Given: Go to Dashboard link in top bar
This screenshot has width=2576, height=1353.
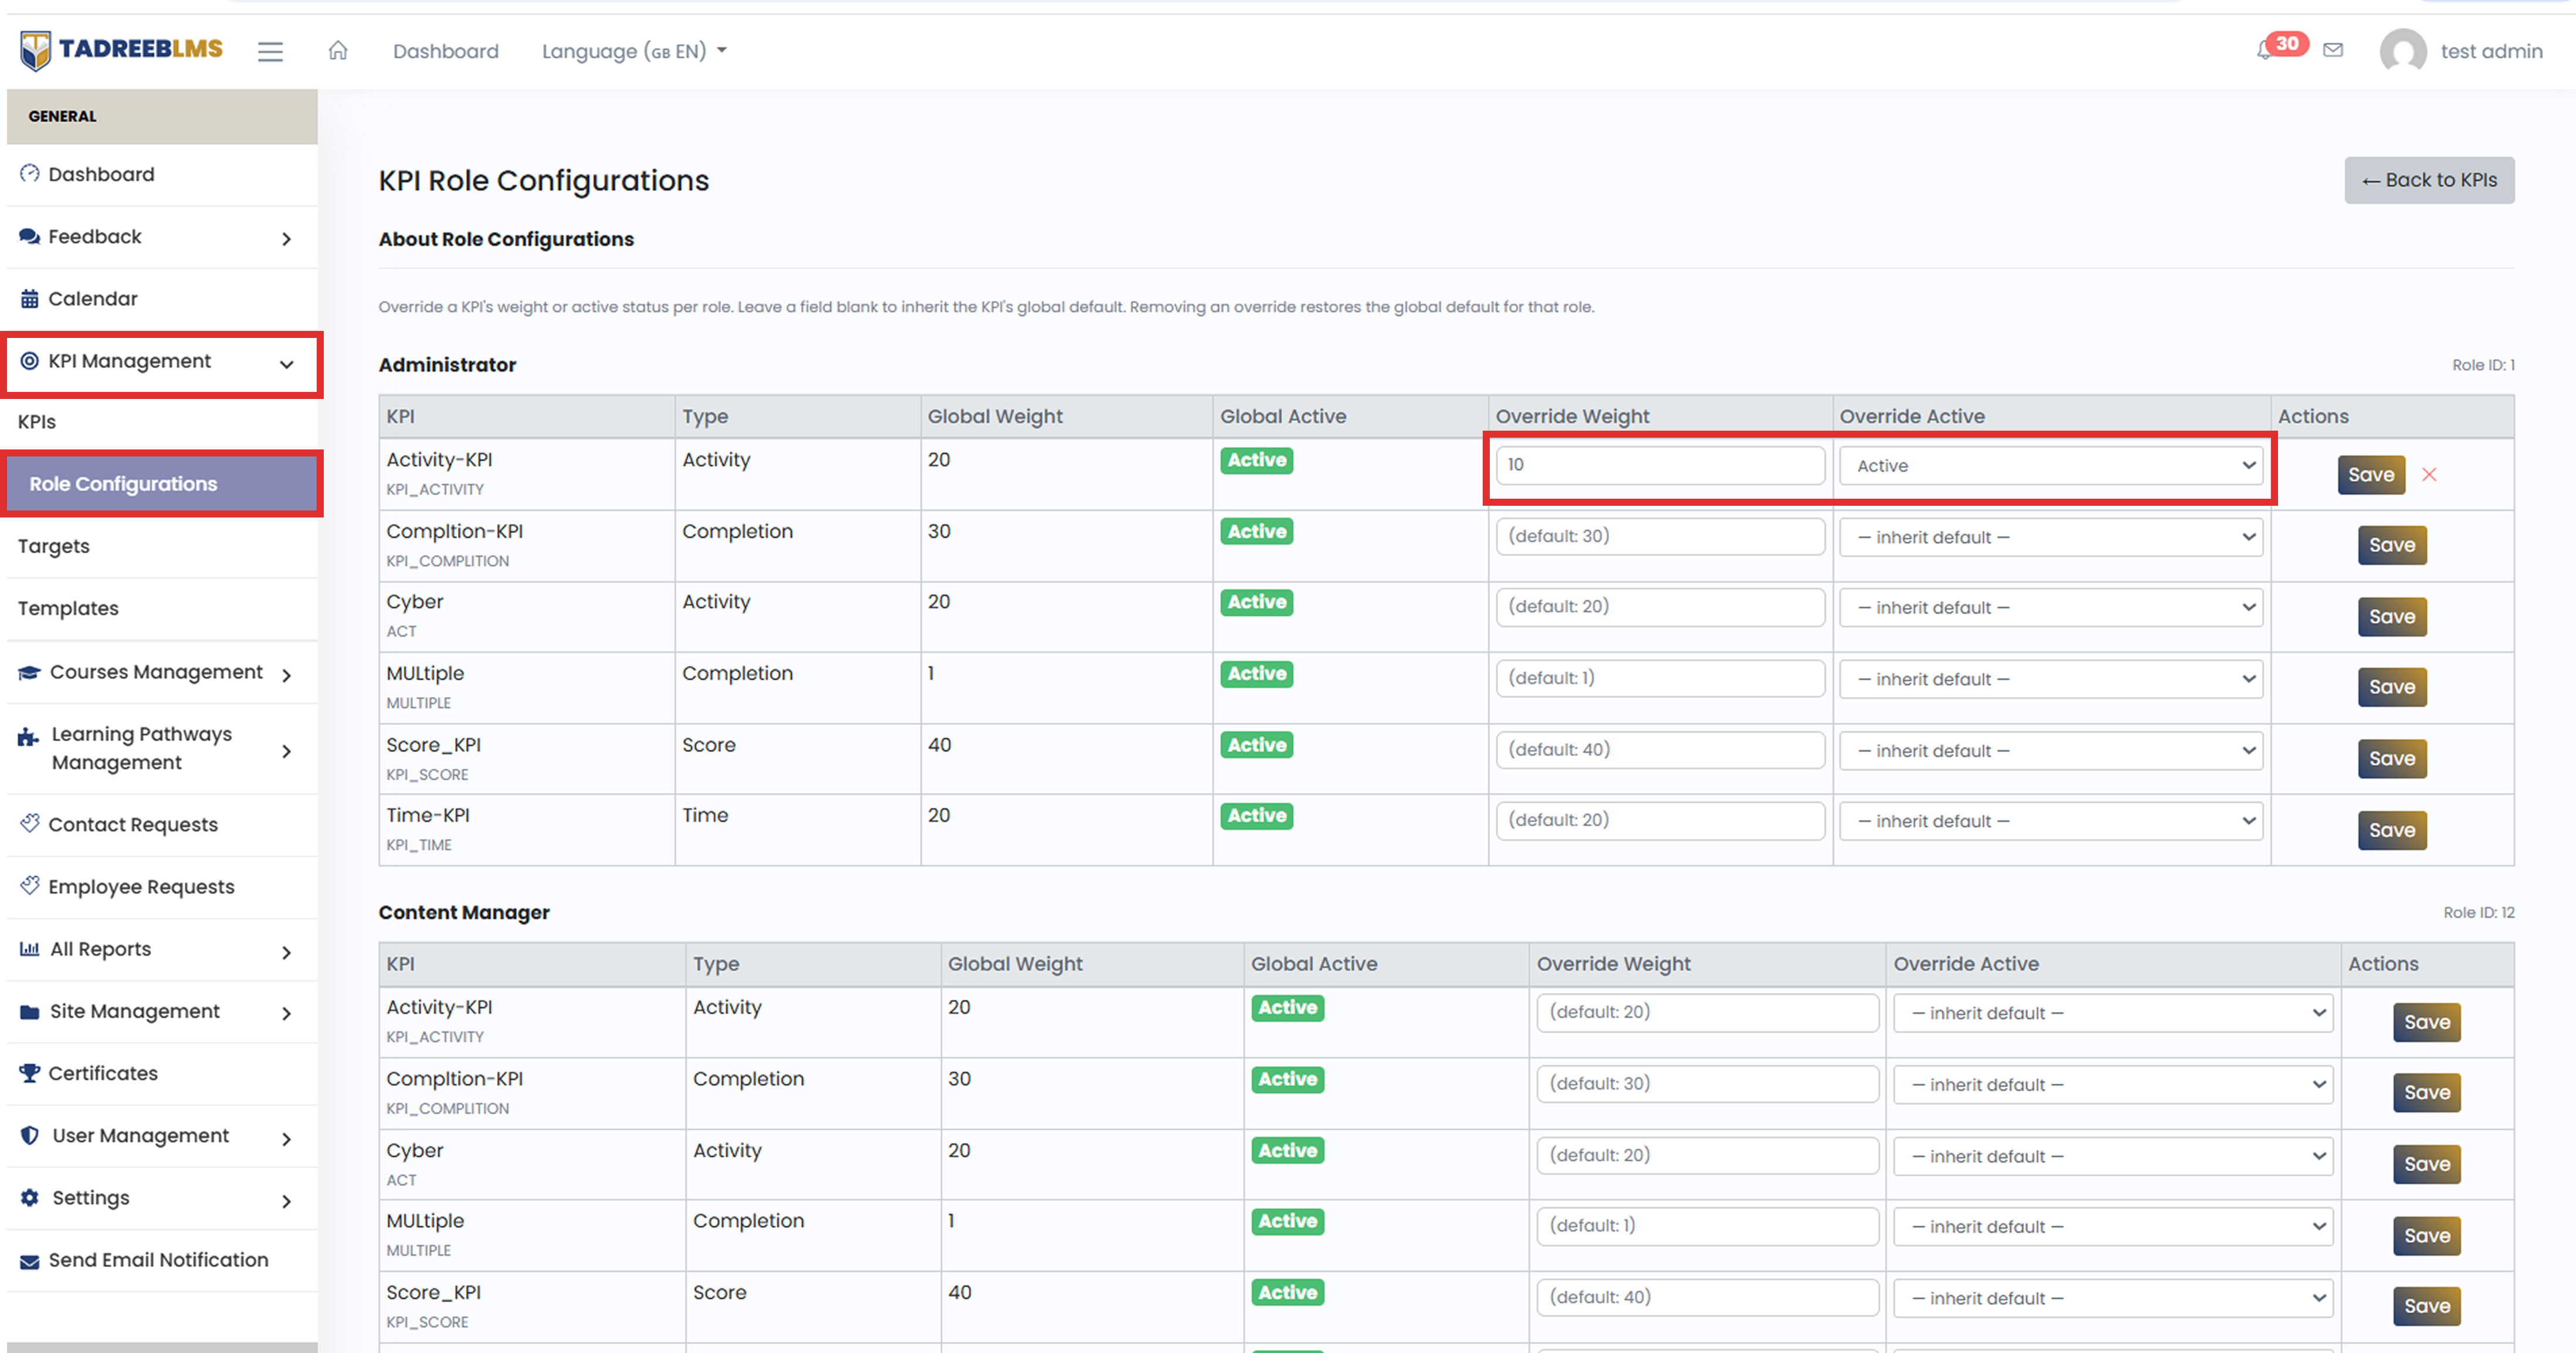Looking at the screenshot, I should click(445, 51).
